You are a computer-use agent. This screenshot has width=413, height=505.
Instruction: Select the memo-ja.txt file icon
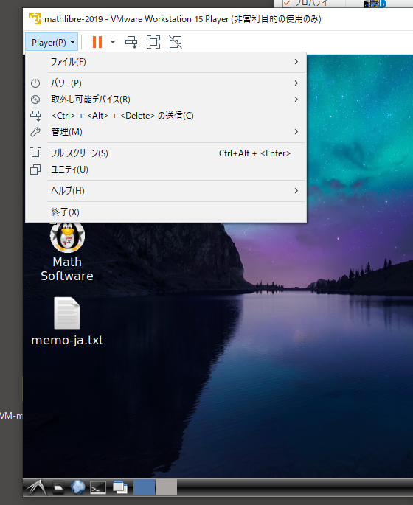[x=67, y=313]
